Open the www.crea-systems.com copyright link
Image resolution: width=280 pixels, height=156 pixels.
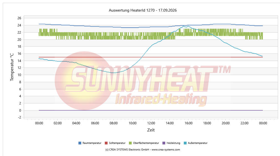tap(166, 150)
